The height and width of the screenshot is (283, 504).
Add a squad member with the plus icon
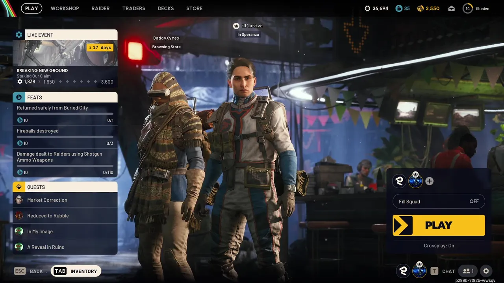430,181
